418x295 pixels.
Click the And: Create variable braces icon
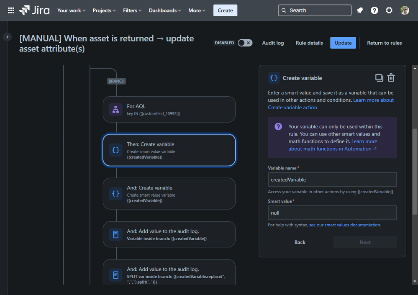(x=116, y=193)
